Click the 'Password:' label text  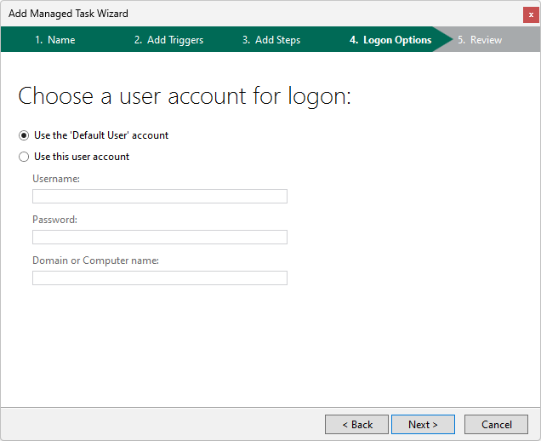(x=54, y=220)
